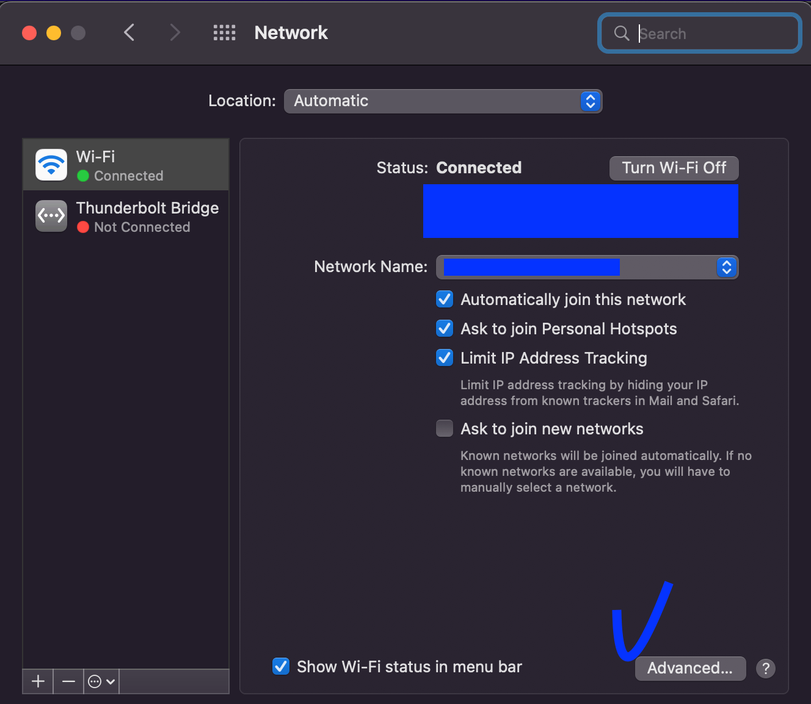Viewport: 811px width, 704px height.
Task: Uncheck Ask to join Personal Hotspots
Action: point(445,329)
